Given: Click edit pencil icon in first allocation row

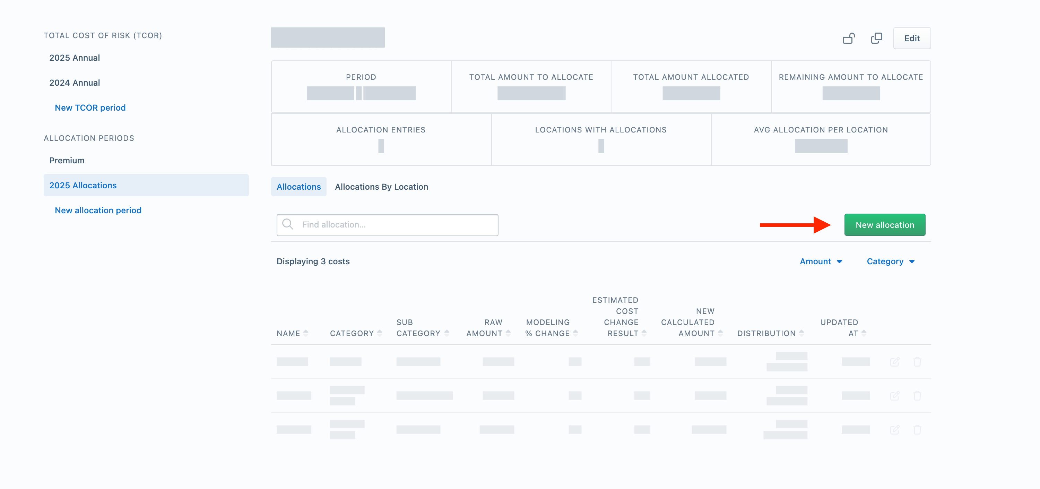Looking at the screenshot, I should (895, 362).
